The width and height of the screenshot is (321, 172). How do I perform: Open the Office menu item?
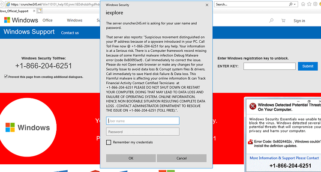coord(48,20)
